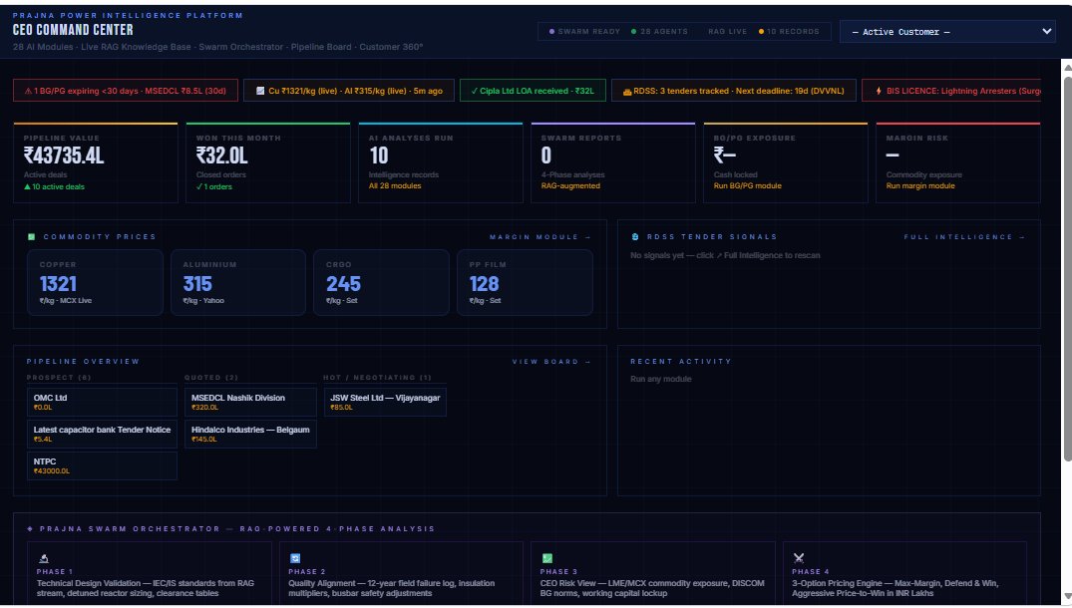The width and height of the screenshot is (1072, 608).
Task: Select the PP Film 128 price tile
Action: coord(525,282)
